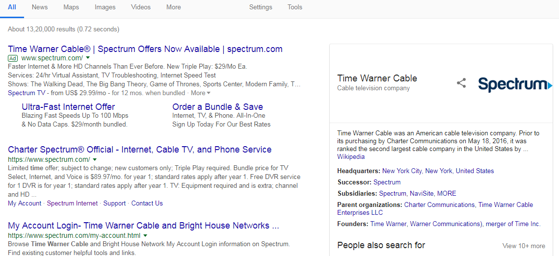Open the More search categories menu
This screenshot has height=256, width=559.
point(173,7)
